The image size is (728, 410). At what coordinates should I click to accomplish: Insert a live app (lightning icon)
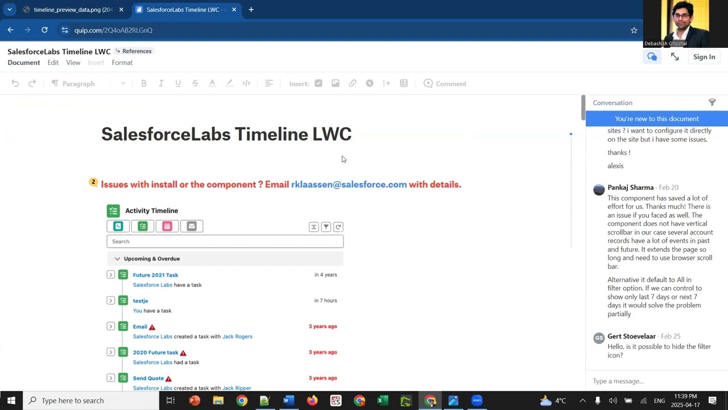[370, 84]
